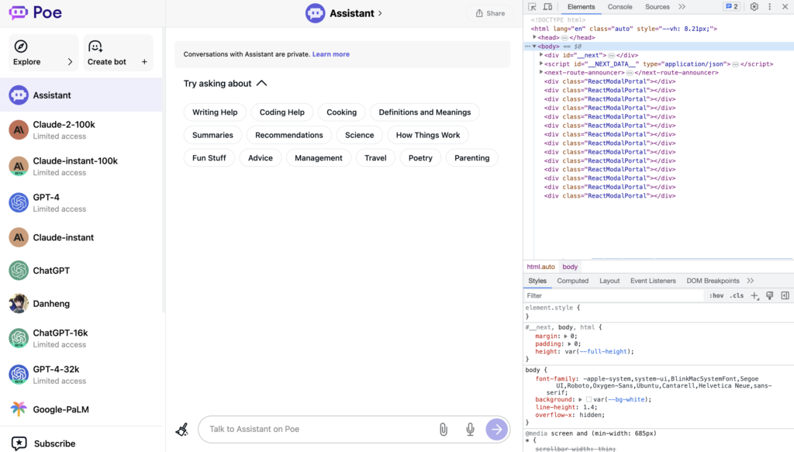Expand the head element in DOM tree
The image size is (794, 452).
click(534, 37)
